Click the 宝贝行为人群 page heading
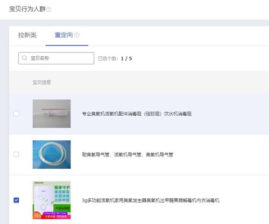The width and height of the screenshot is (269, 224). 27,9
